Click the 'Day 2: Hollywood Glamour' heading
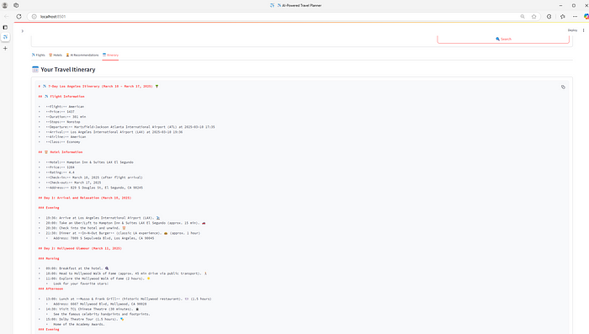The image size is (589, 334). (80, 248)
